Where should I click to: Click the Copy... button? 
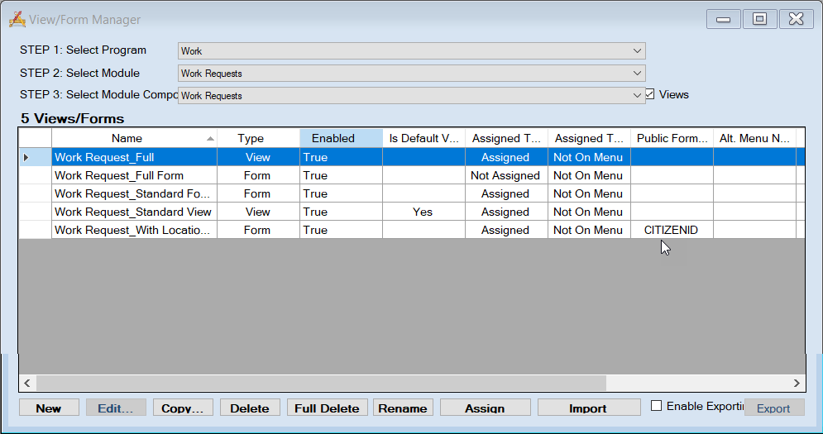183,408
